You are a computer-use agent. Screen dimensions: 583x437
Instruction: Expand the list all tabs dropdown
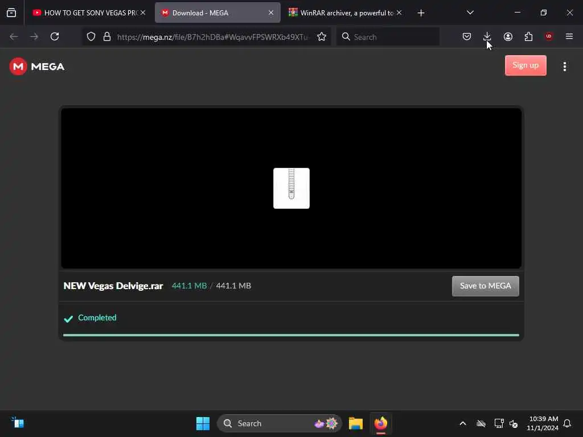pos(470,13)
